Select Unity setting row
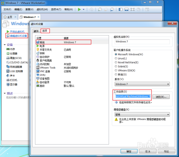179x157 pixels. click(72, 75)
